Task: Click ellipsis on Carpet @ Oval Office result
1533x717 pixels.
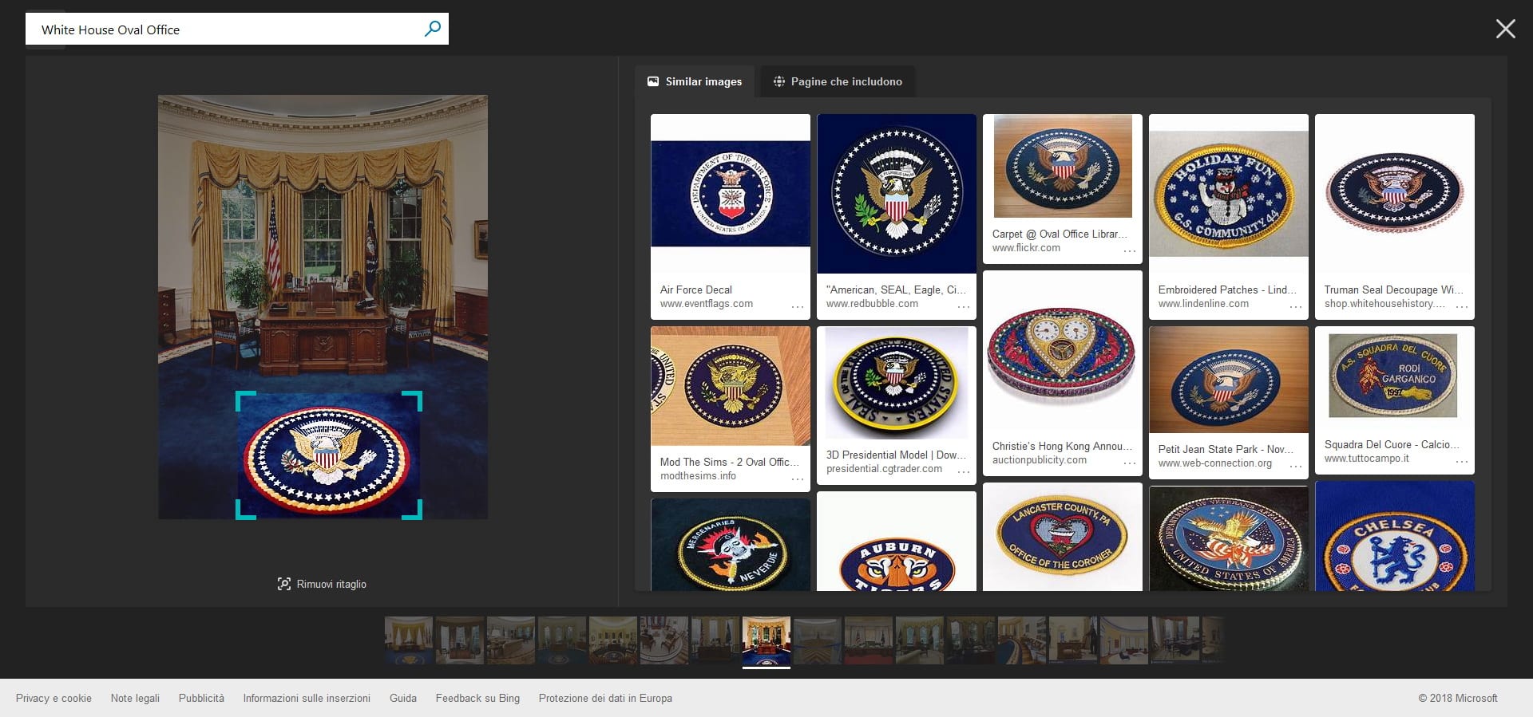Action: 1129,250
